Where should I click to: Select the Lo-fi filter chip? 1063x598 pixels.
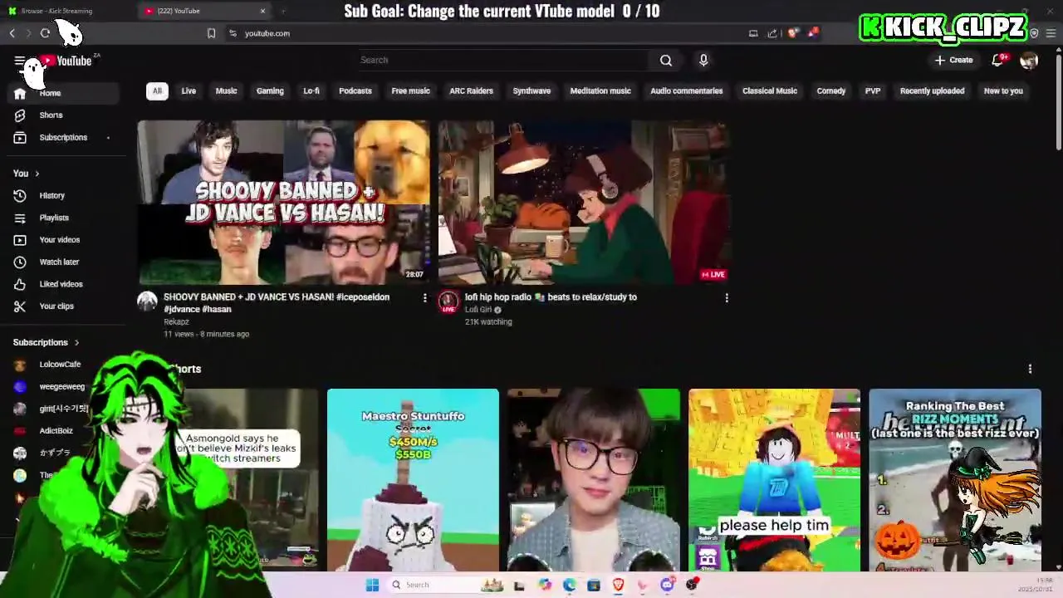[x=311, y=91]
